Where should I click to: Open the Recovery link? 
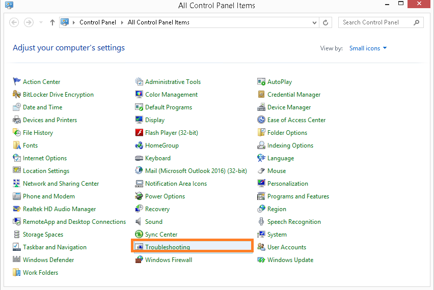pyautogui.click(x=157, y=209)
